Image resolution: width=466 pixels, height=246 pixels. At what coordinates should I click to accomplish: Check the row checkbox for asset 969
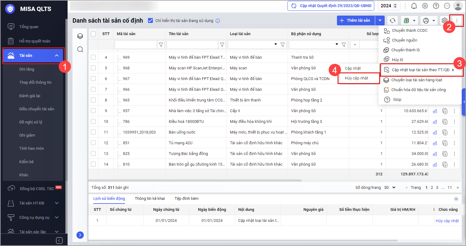point(93,57)
